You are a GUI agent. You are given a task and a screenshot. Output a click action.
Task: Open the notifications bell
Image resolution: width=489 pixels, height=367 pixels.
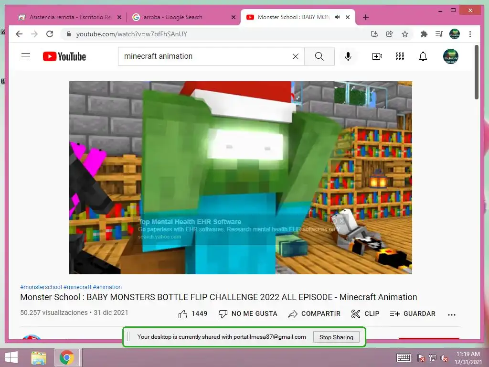pos(423,56)
